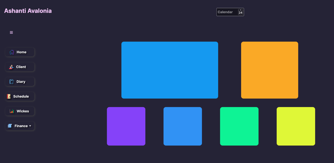Select the orange dashboard card
334x163 pixels.
click(270, 70)
